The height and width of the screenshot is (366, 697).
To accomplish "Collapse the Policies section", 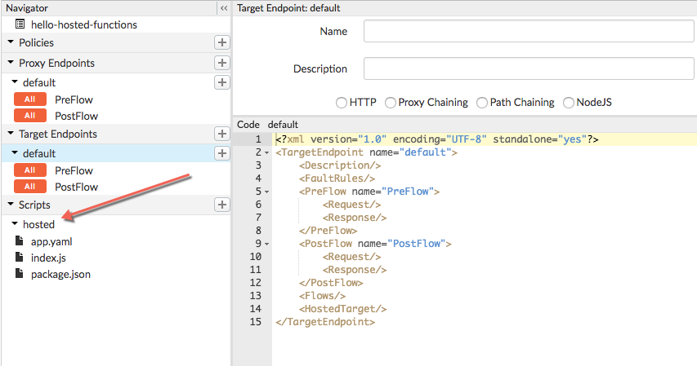I will (x=11, y=42).
